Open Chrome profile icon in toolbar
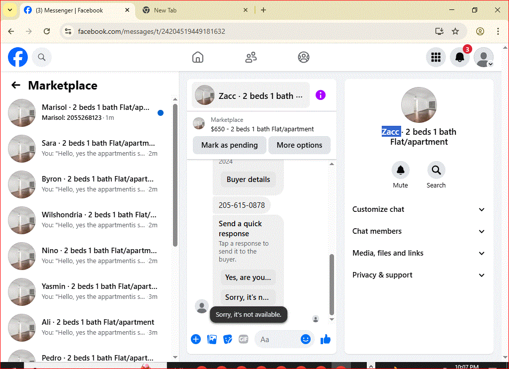Screen dimensions: 509x369 480,31
